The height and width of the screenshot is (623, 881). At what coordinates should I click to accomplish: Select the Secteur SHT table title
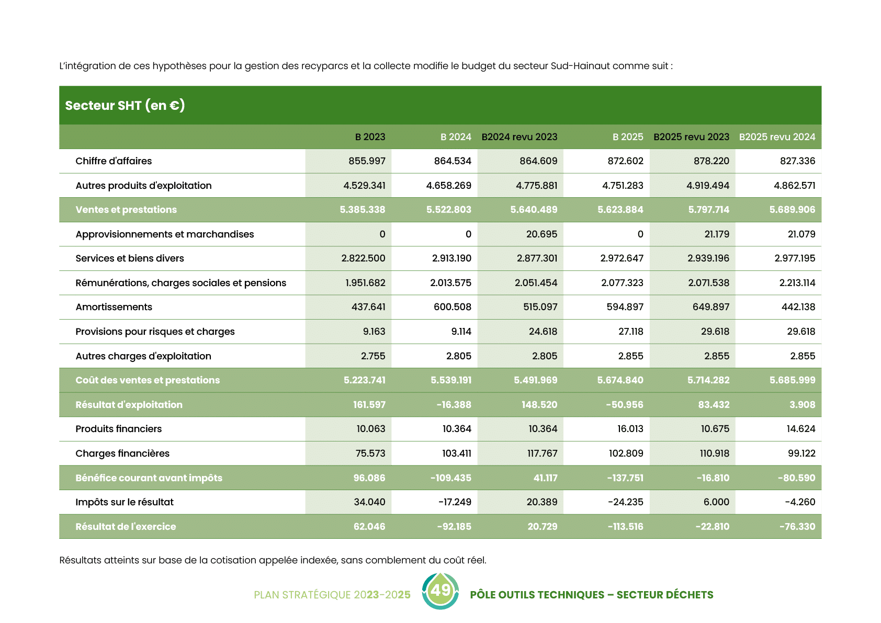pyautogui.click(x=125, y=106)
